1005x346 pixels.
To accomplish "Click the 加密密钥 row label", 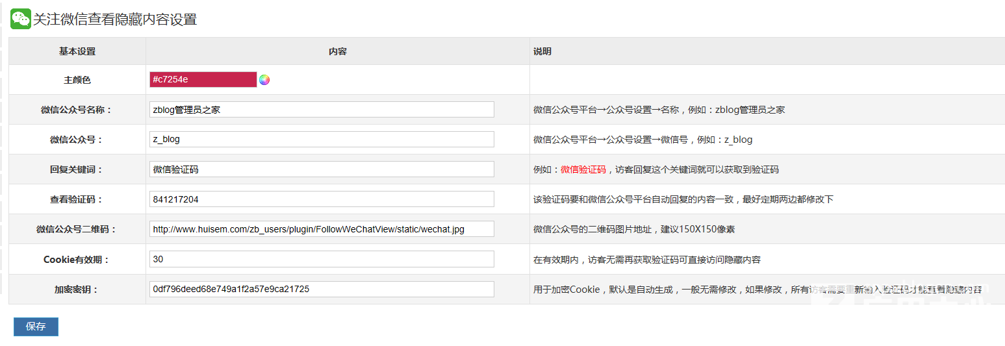I will point(77,290).
